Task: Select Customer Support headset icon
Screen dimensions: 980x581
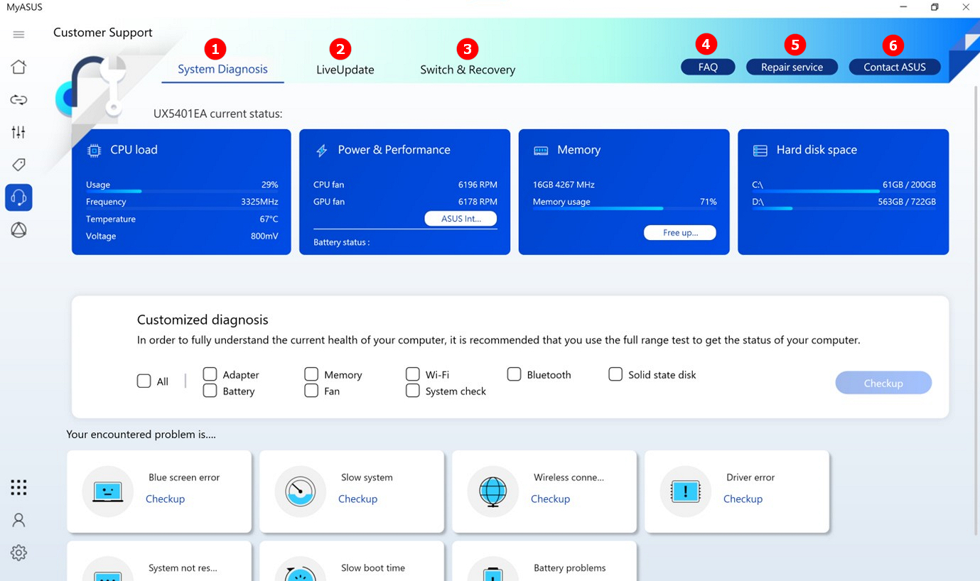Action: click(18, 197)
